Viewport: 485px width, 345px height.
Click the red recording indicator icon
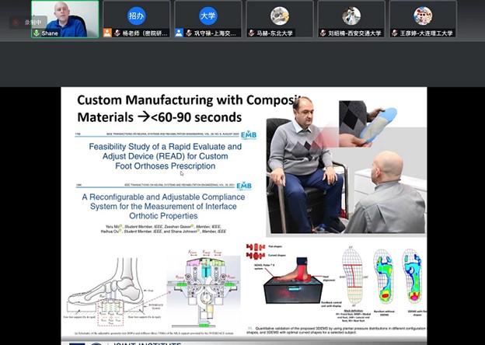click(16, 23)
